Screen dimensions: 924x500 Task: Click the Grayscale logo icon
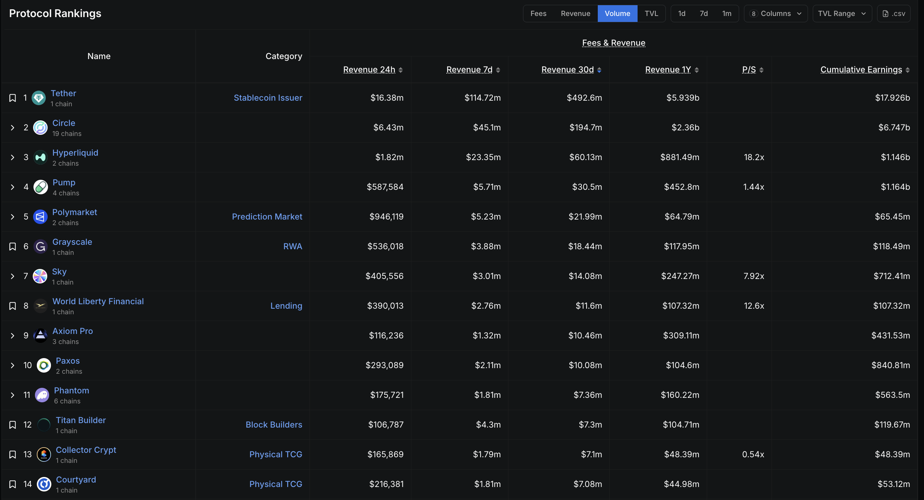pyautogui.click(x=40, y=247)
